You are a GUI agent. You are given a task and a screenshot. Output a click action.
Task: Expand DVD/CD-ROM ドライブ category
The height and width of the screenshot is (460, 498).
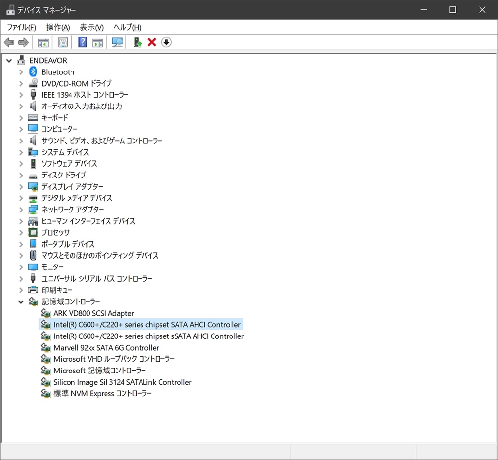tap(21, 84)
